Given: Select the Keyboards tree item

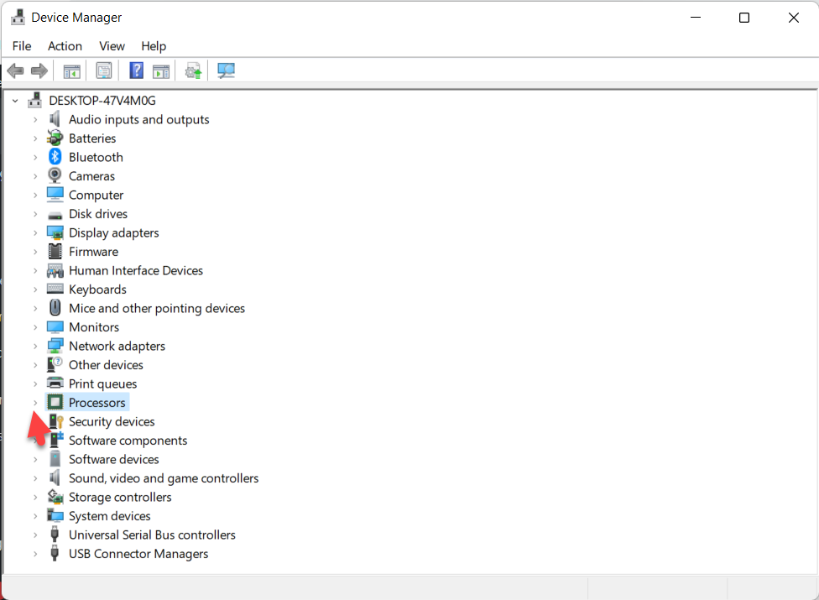Looking at the screenshot, I should (97, 290).
